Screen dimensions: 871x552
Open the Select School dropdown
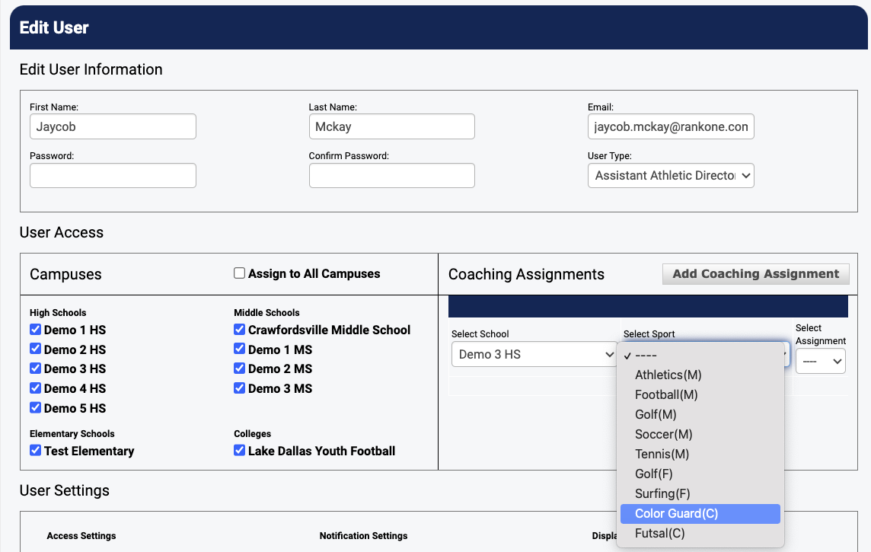pyautogui.click(x=534, y=354)
